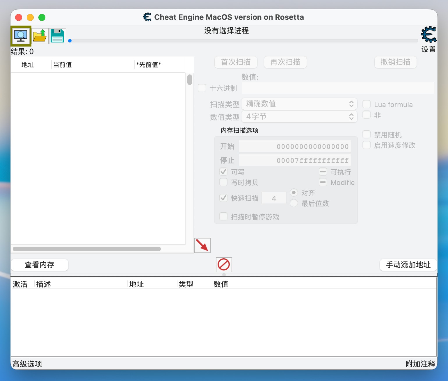The width and height of the screenshot is (448, 381).
Task: Click the 地址 column header in results
Action: [x=28, y=65]
